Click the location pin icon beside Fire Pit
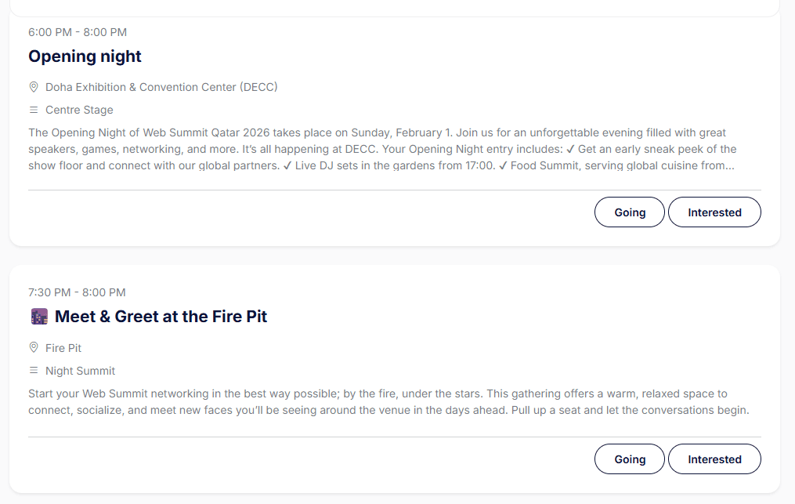The height and width of the screenshot is (504, 795). click(x=34, y=348)
